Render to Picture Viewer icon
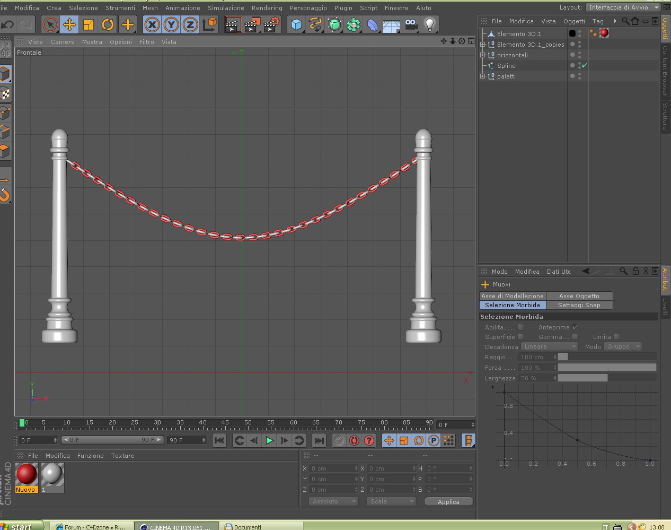 [x=252, y=24]
